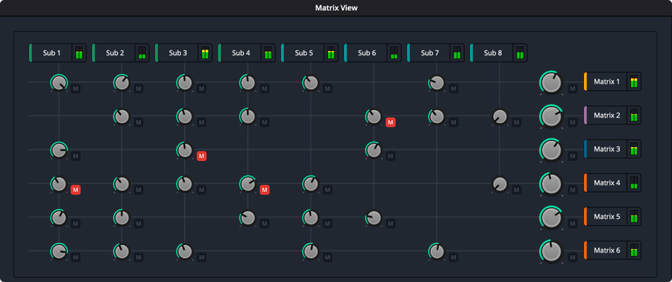Viewport: 672px width, 282px height.
Task: Click the Sub 1 level meter icon
Action: click(79, 53)
